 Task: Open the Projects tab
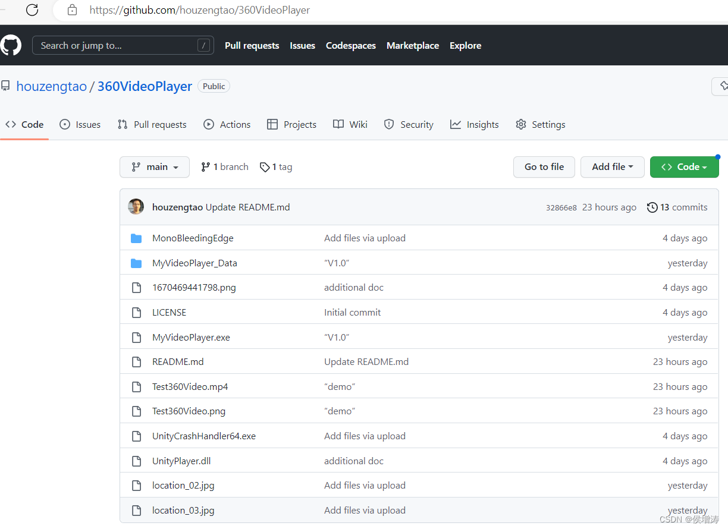coord(292,124)
